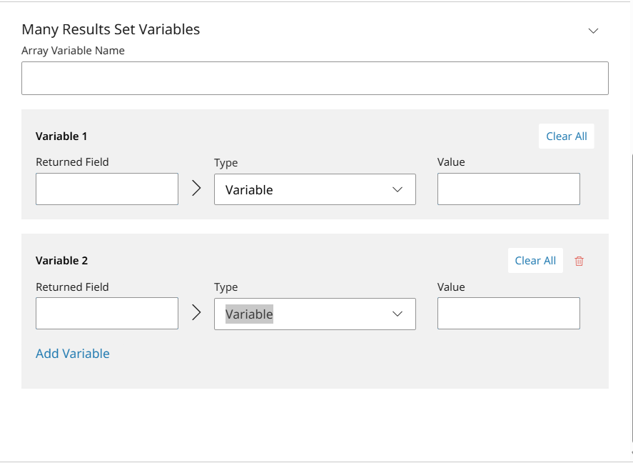Click the Variable 1 heading
Screen dimensions: 633x463
61,136
